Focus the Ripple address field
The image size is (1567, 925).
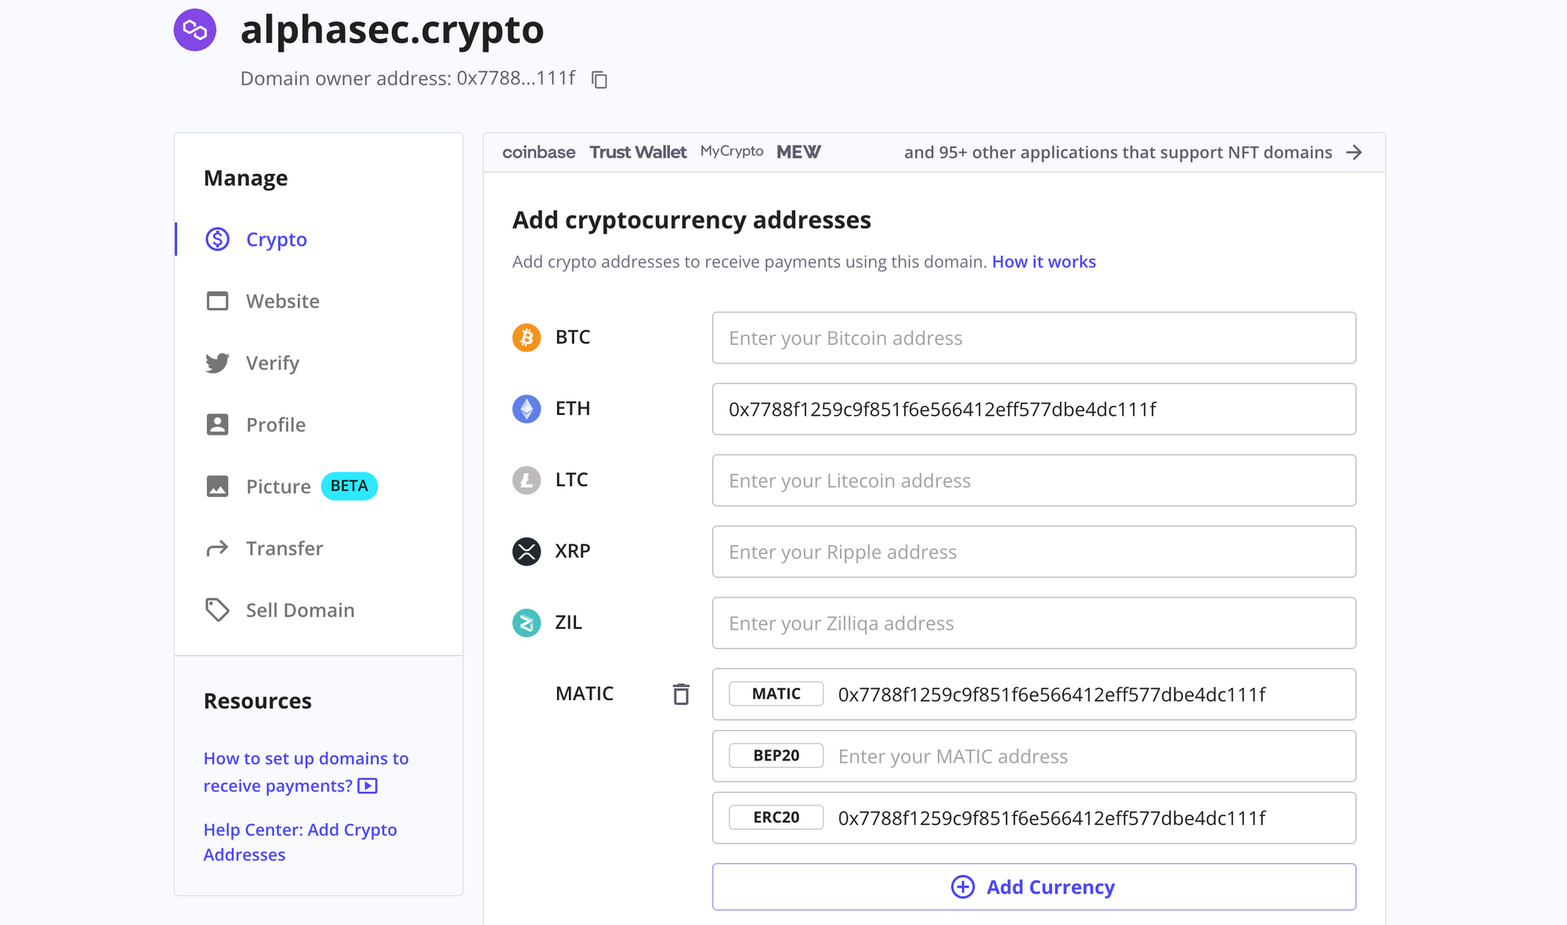coord(1033,551)
